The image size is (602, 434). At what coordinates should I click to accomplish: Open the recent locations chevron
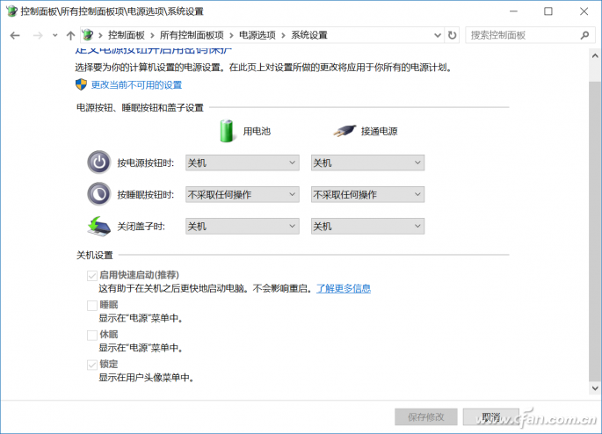tap(54, 36)
